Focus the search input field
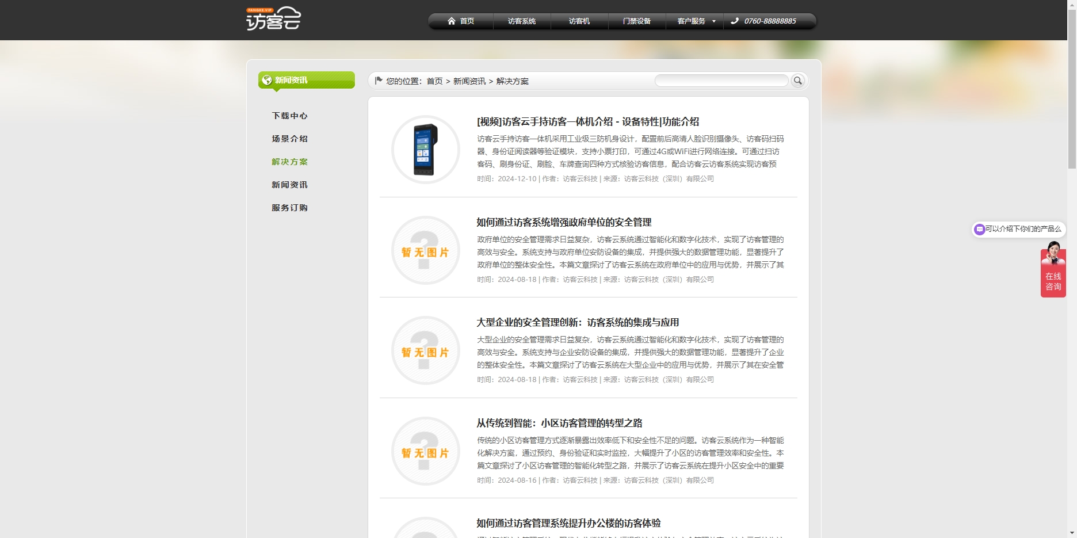 (721, 81)
